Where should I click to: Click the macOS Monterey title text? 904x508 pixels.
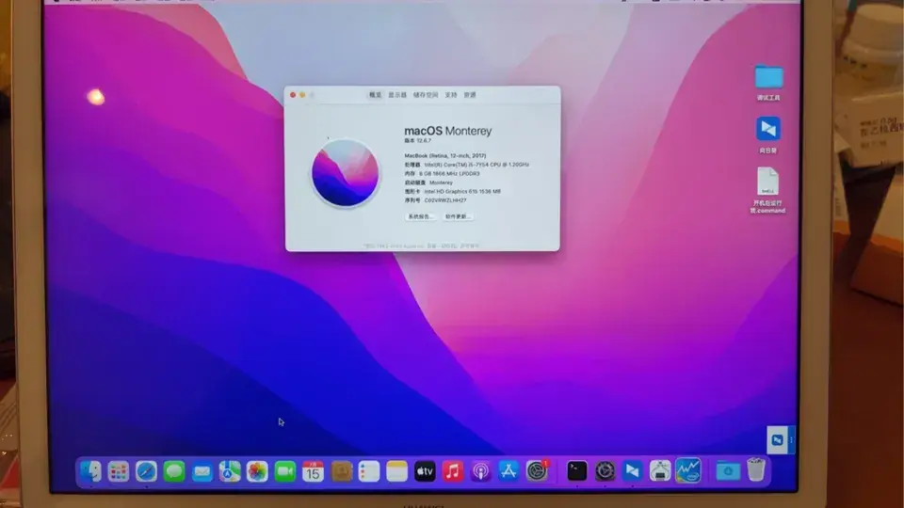point(448,131)
